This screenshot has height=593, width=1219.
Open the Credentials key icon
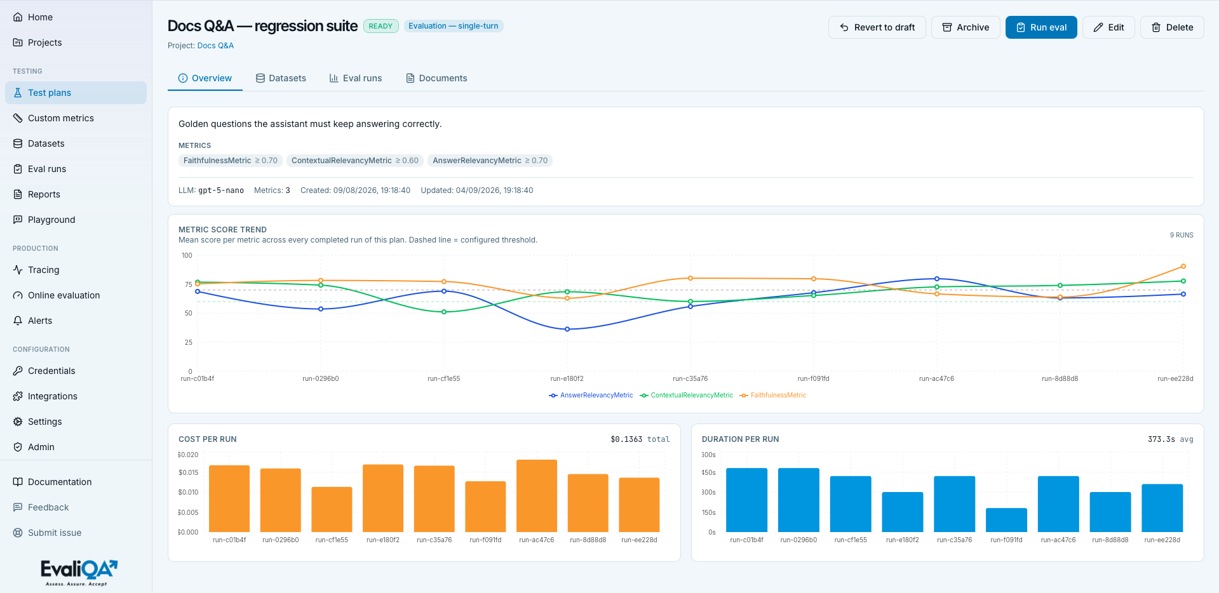click(18, 371)
